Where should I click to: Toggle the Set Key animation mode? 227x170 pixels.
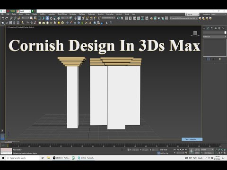[197, 153]
